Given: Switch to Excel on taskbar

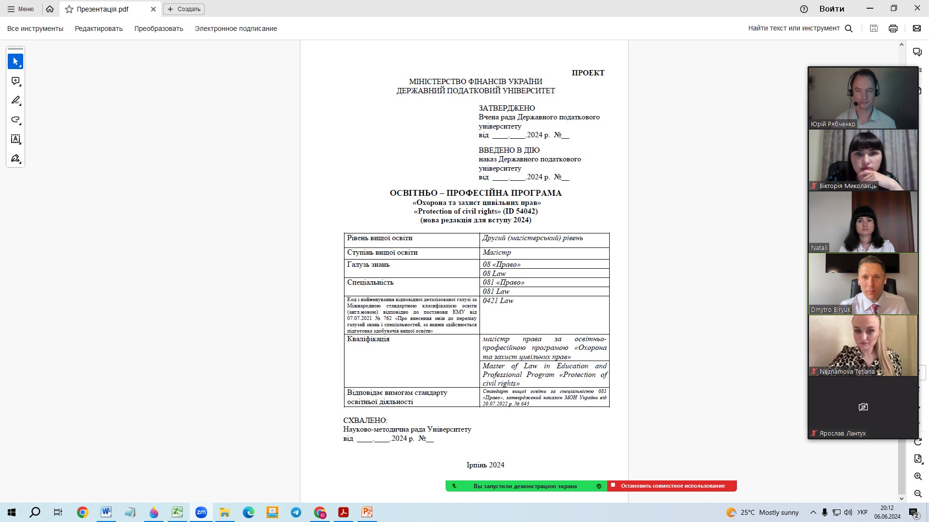Looking at the screenshot, I should (x=177, y=512).
